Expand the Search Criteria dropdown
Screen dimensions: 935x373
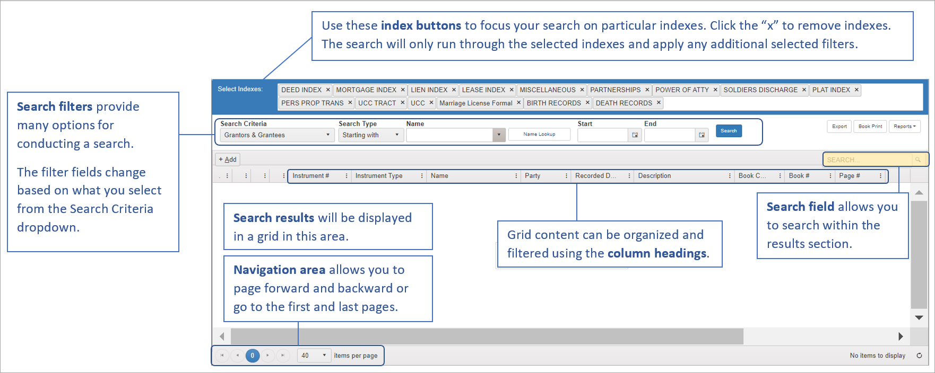328,135
